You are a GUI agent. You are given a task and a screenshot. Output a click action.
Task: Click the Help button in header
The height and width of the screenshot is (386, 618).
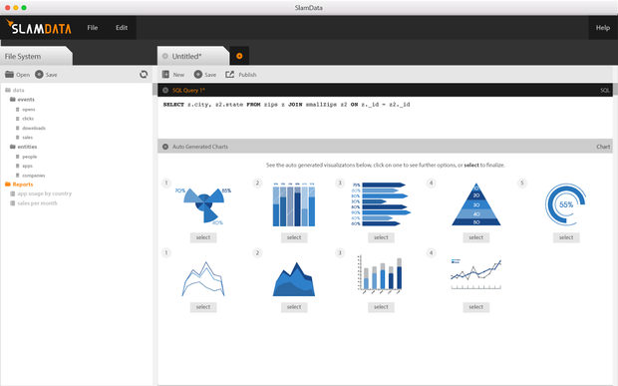(603, 28)
